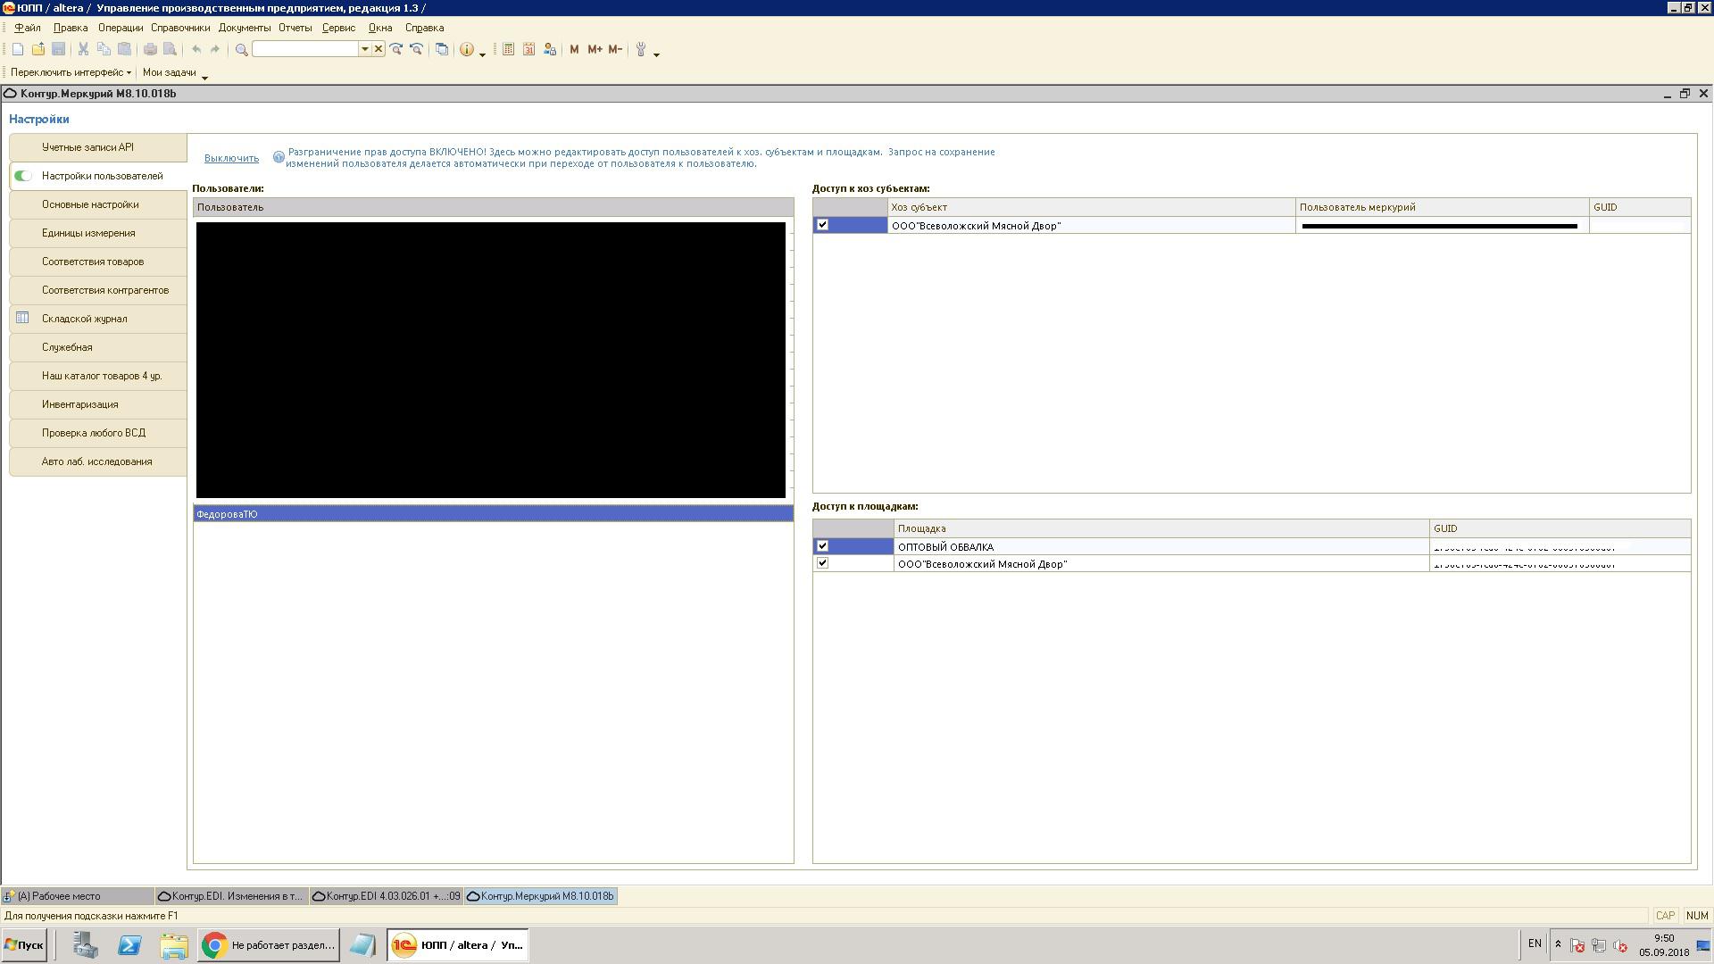This screenshot has width=1714, height=964.
Task: Open the Документы menu
Action: point(245,28)
